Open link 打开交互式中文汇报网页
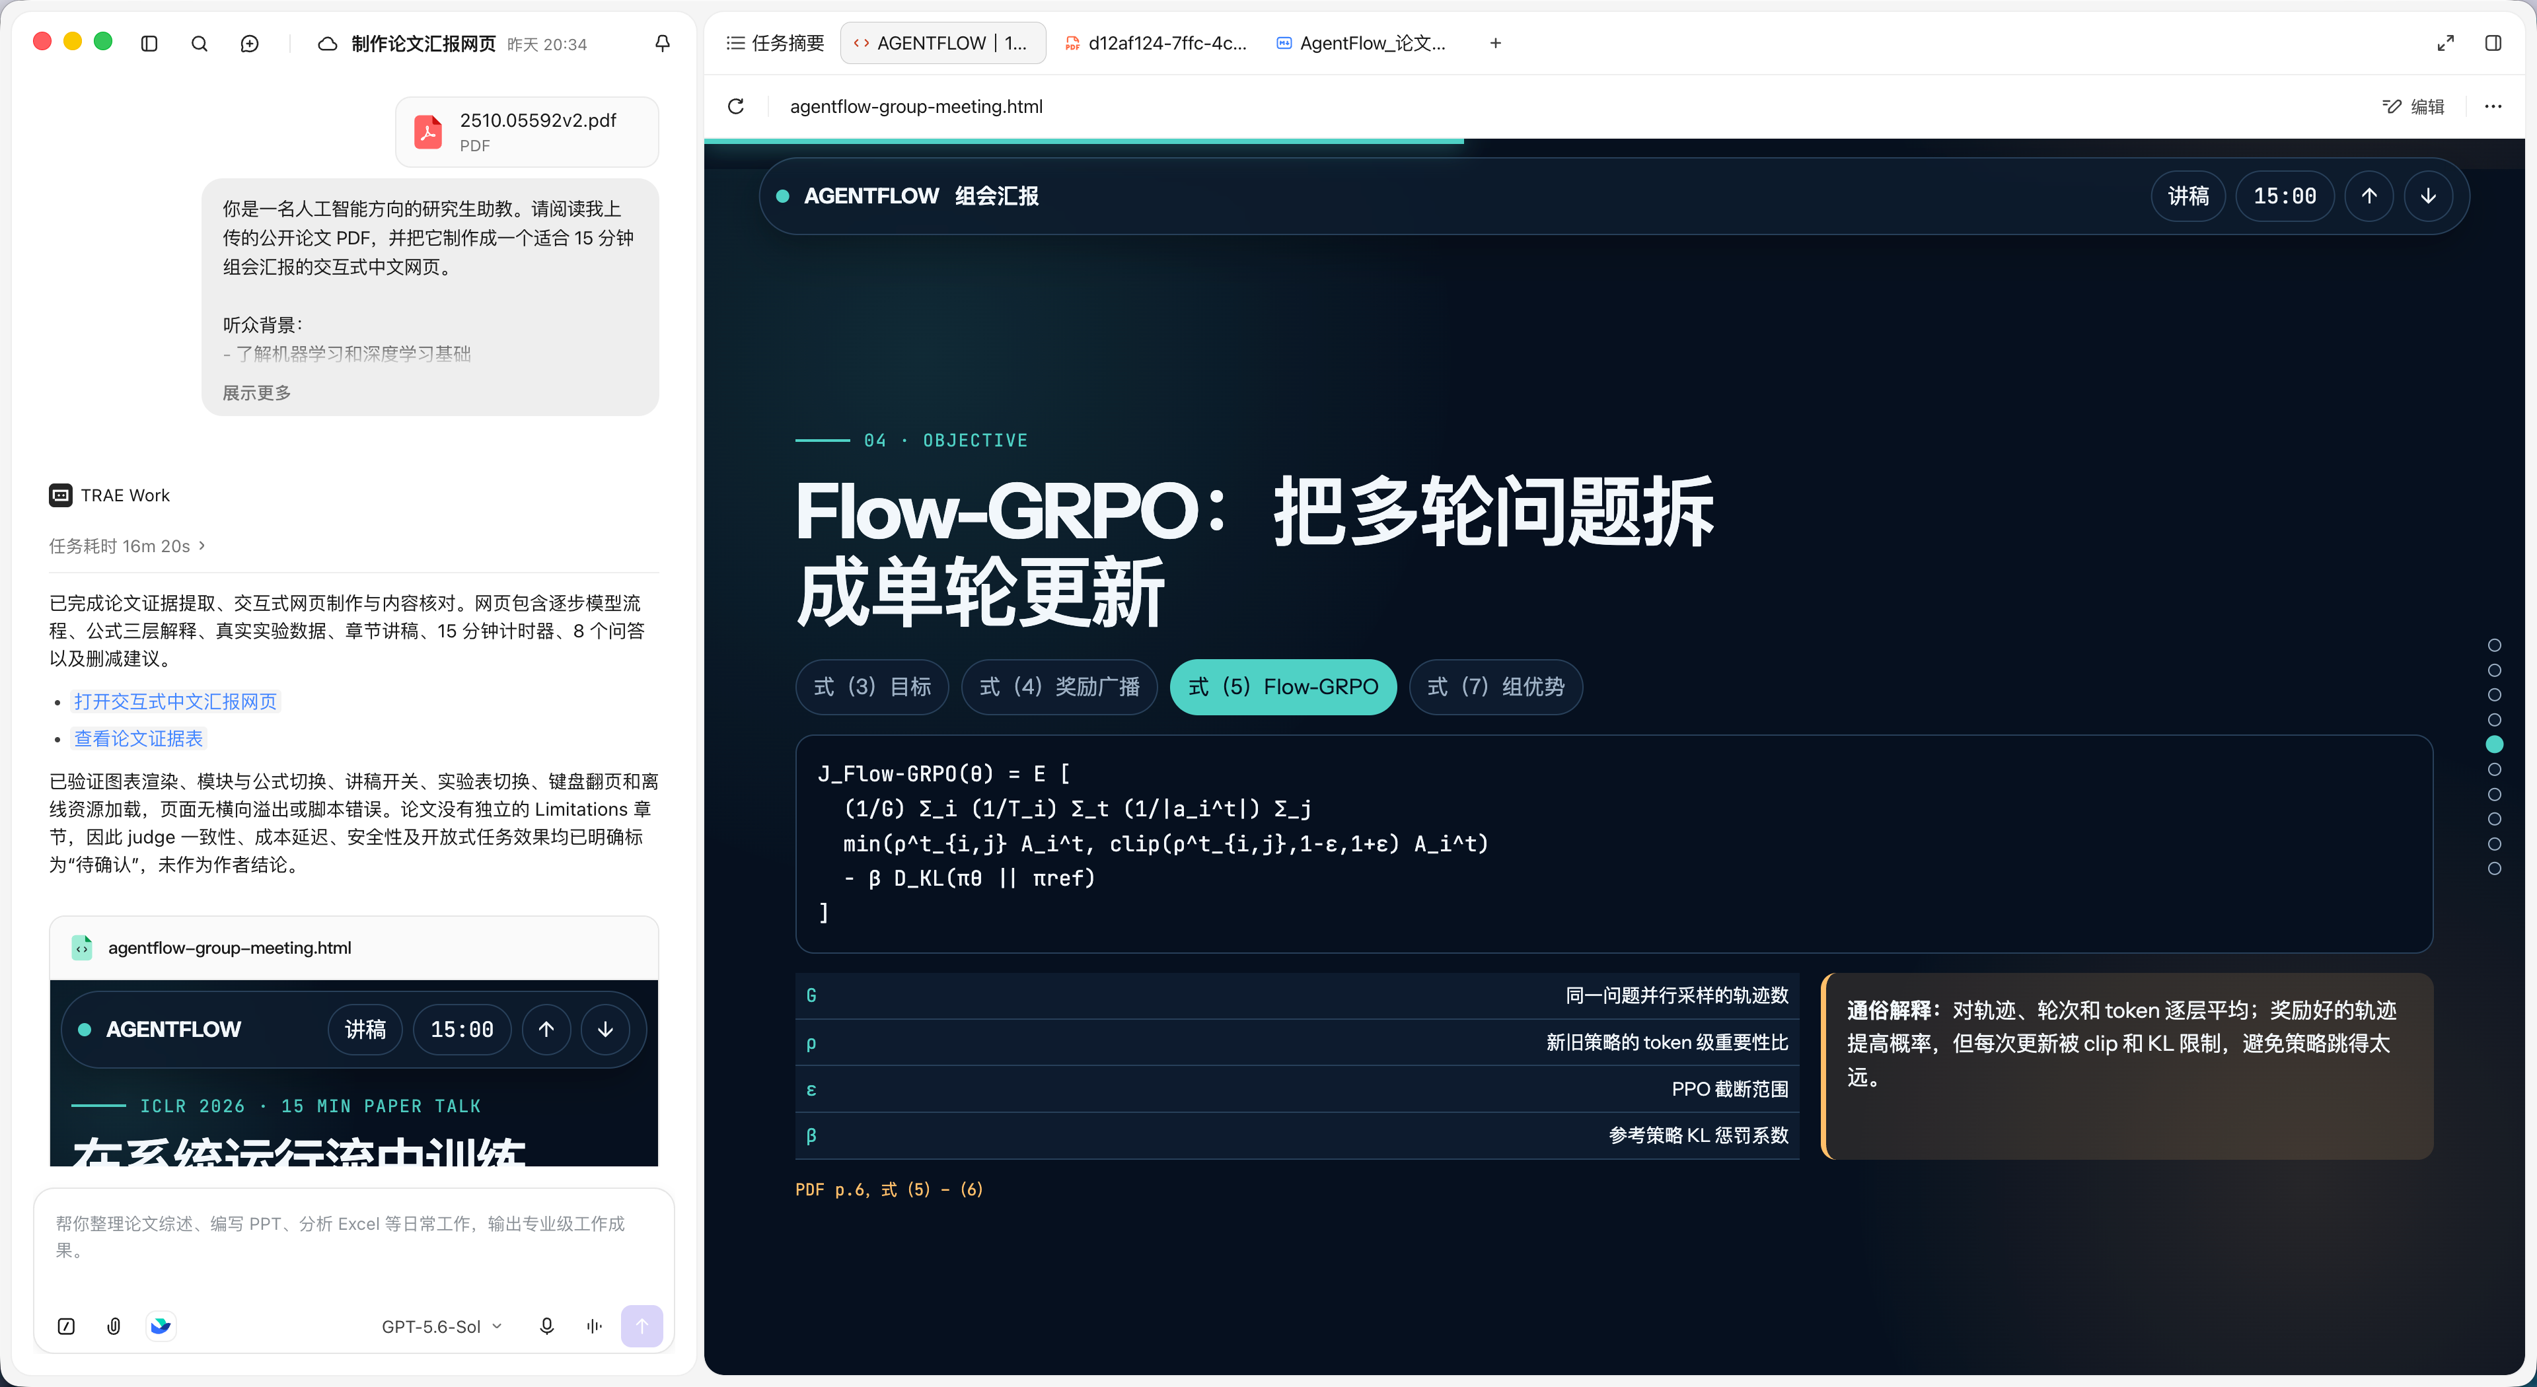 pyautogui.click(x=175, y=702)
